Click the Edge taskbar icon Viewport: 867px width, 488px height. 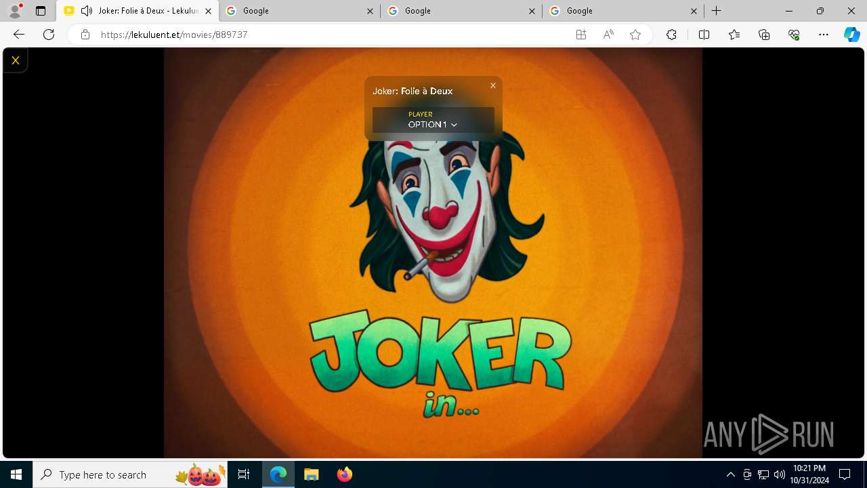tap(278, 474)
